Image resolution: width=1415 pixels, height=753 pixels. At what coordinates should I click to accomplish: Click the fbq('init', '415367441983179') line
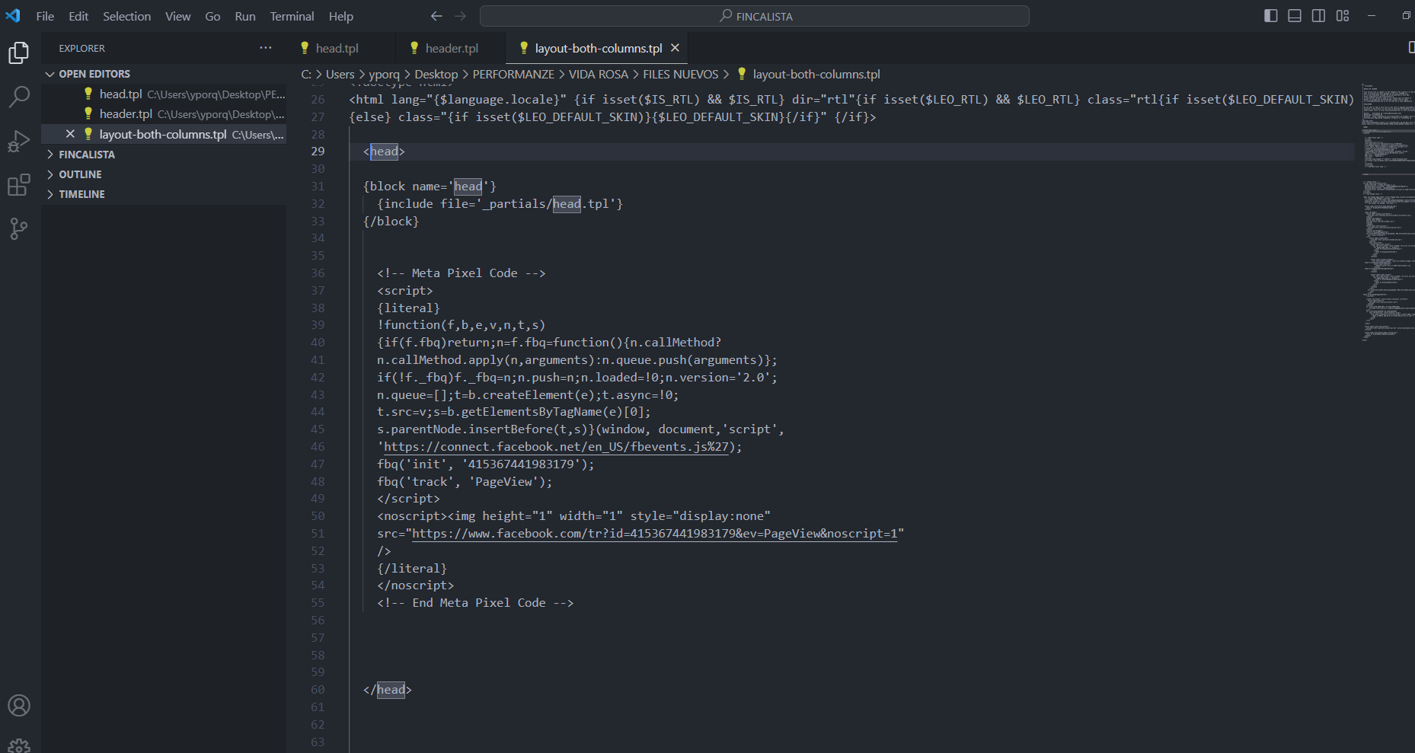click(486, 464)
